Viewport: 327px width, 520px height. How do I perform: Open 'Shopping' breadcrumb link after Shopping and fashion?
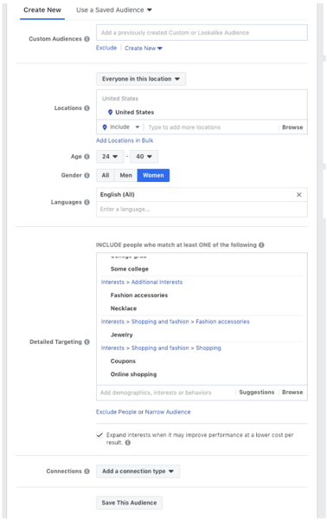[208, 348]
